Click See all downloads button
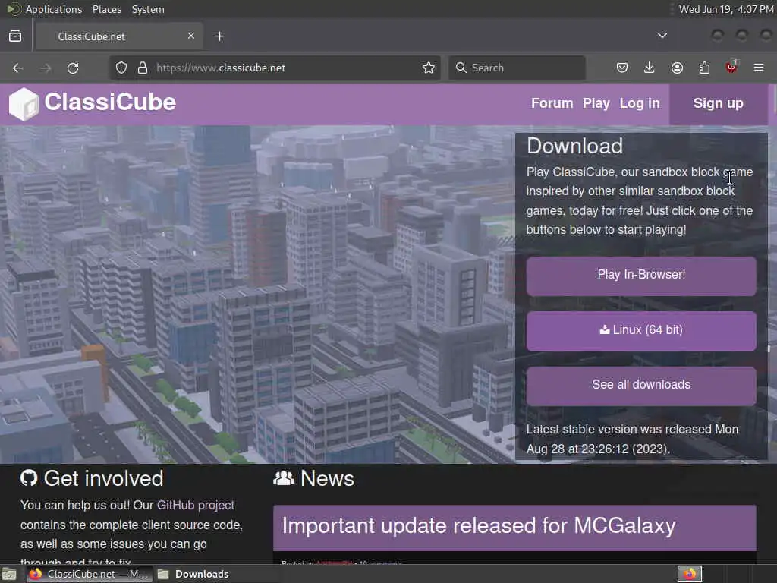777x583 pixels. click(x=641, y=386)
